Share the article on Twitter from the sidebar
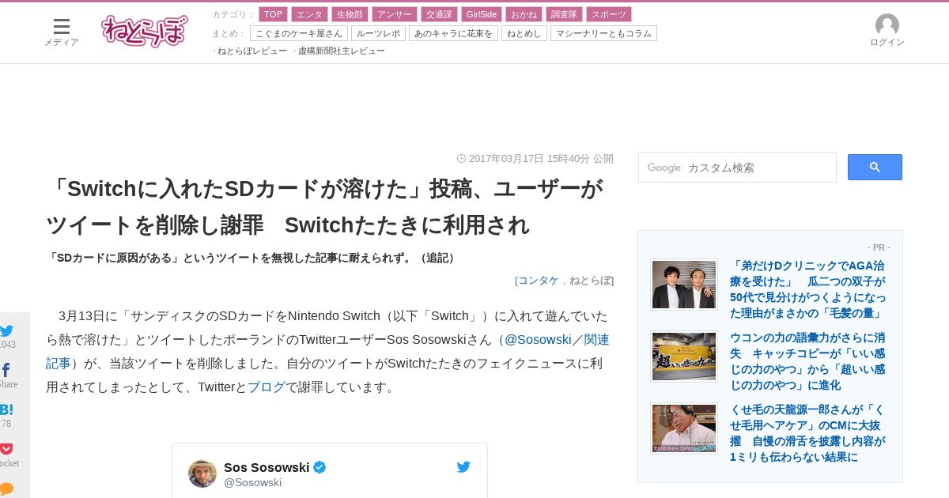 coord(6,331)
